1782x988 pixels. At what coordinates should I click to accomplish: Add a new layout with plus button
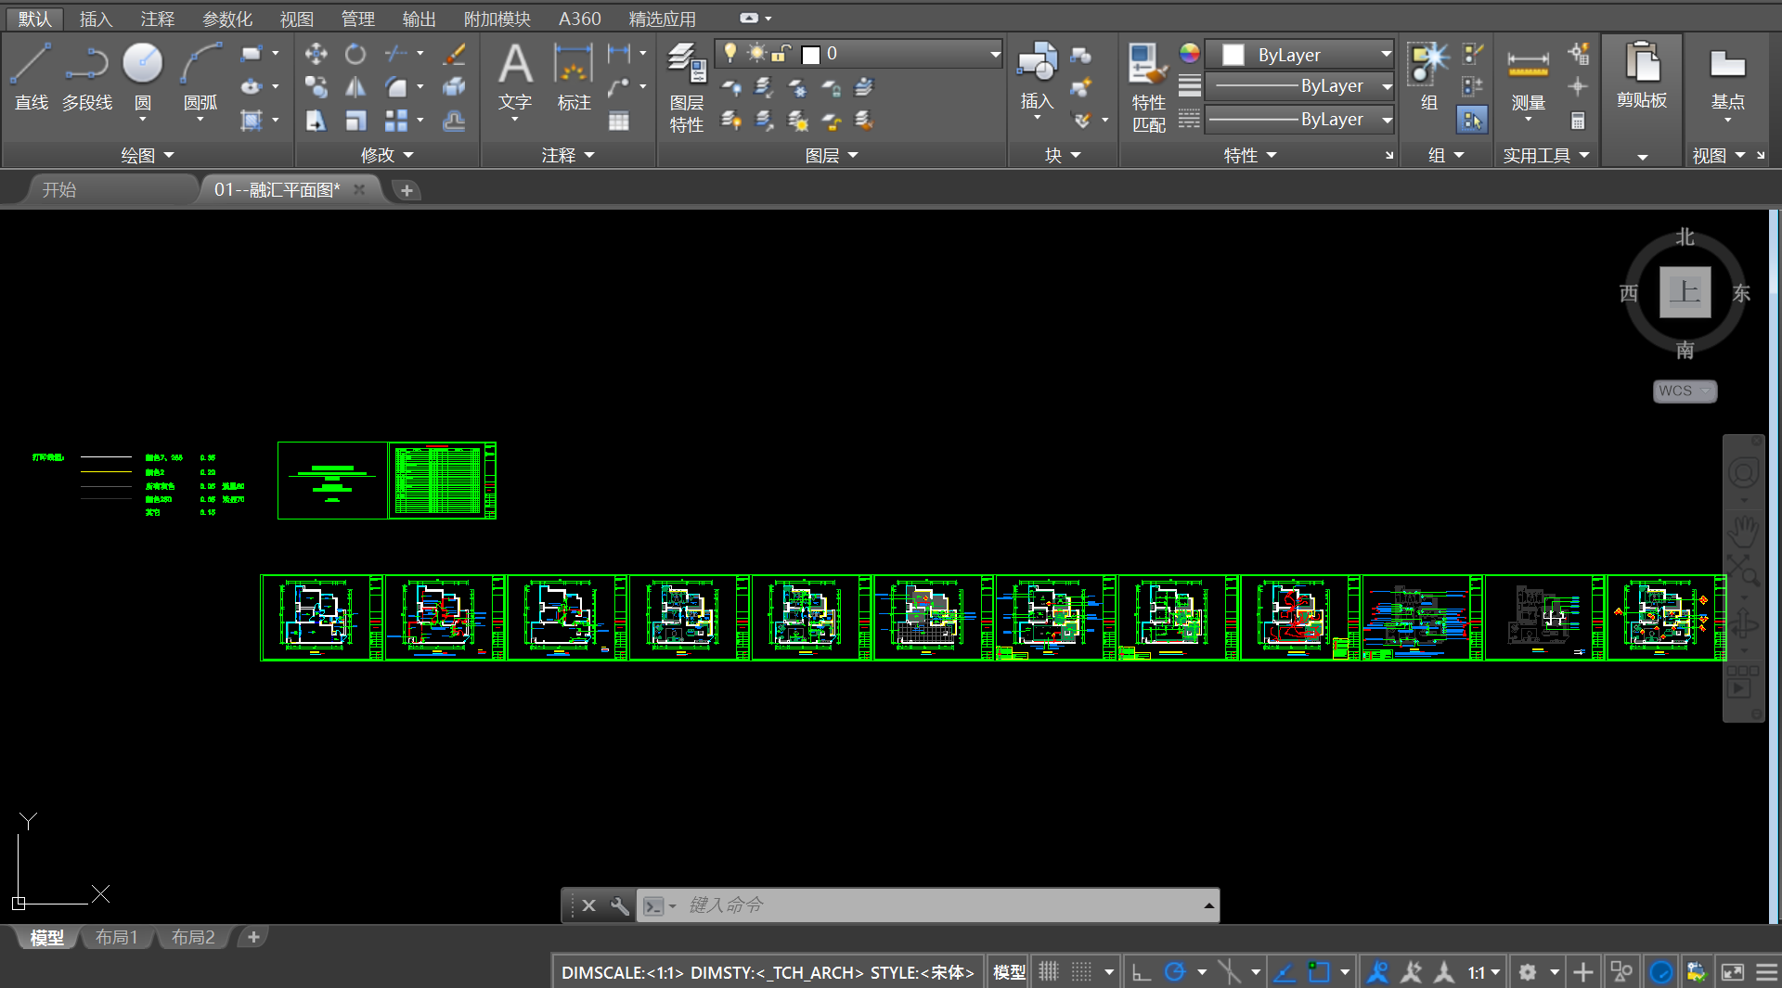pyautogui.click(x=252, y=937)
